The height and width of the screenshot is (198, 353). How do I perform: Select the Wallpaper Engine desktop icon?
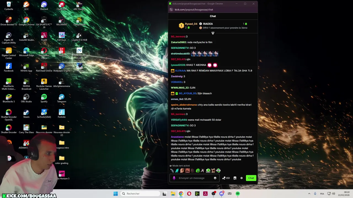pos(62,67)
